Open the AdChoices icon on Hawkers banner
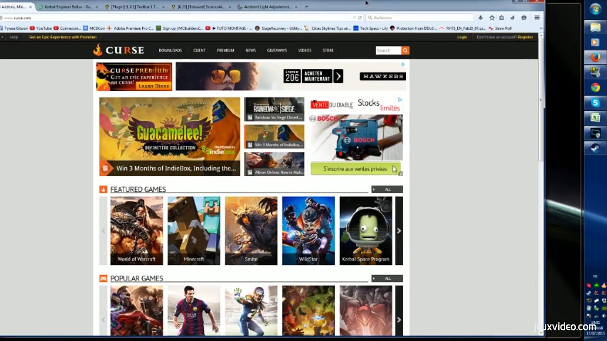This screenshot has height=341, width=607. pyautogui.click(x=403, y=64)
